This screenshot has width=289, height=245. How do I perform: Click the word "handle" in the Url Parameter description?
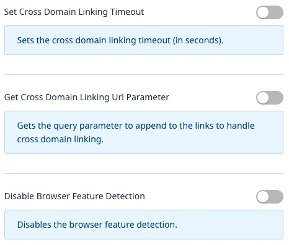241,126
